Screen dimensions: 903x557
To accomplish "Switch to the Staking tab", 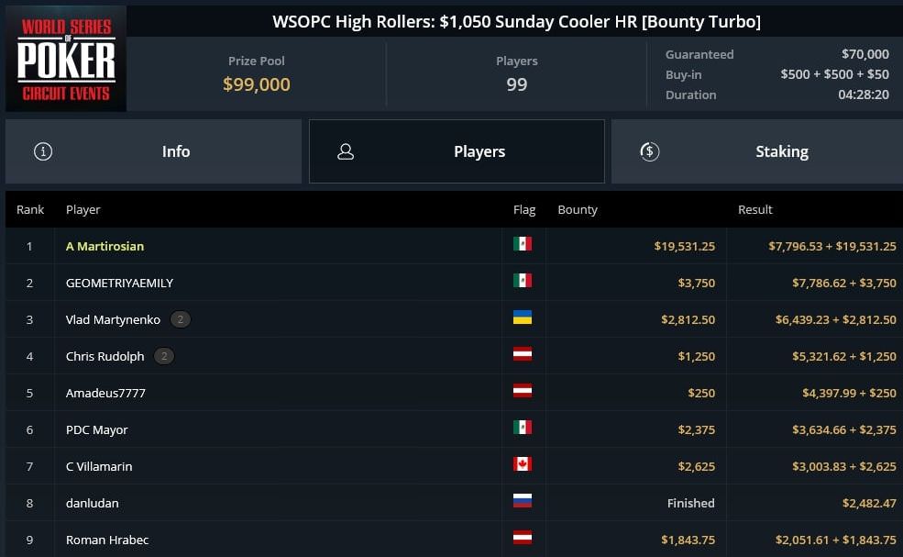I will (x=756, y=151).
